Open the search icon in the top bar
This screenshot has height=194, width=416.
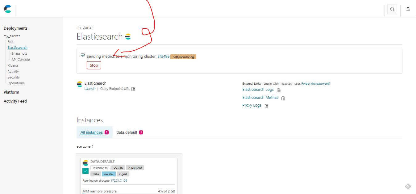pyautogui.click(x=392, y=9)
